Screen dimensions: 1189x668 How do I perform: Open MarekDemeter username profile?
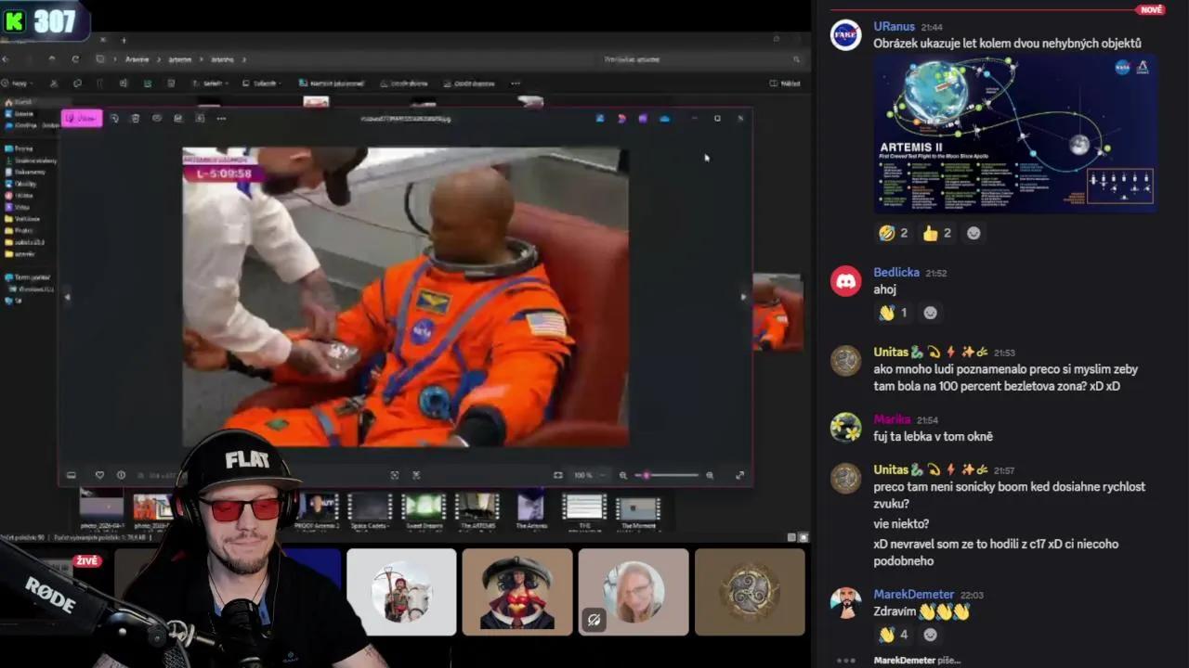pos(913,594)
